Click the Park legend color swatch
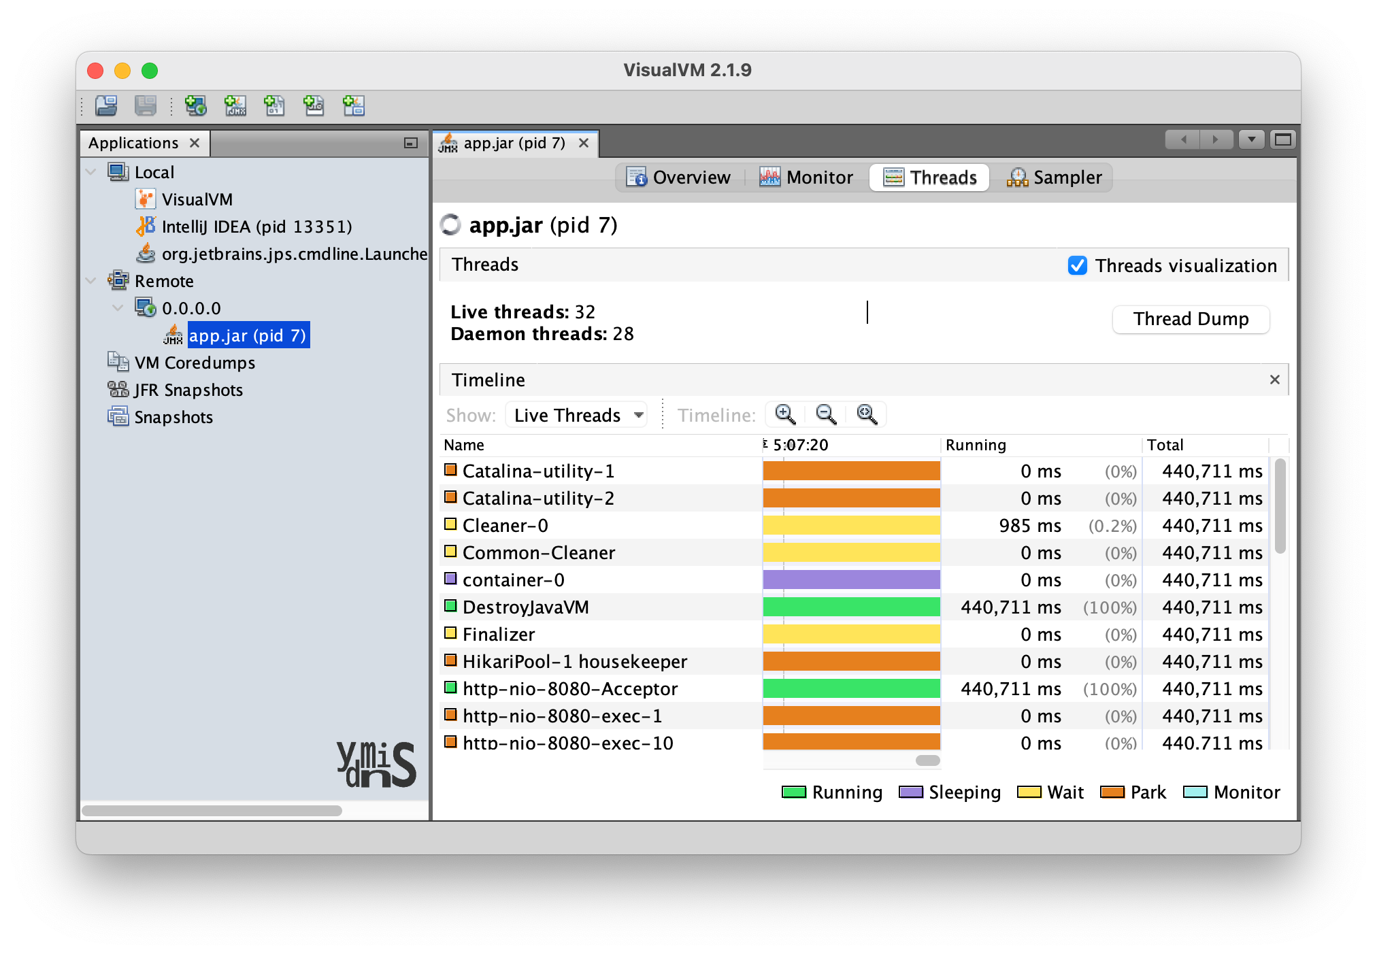Screen dimensions: 1377x955 (1112, 792)
